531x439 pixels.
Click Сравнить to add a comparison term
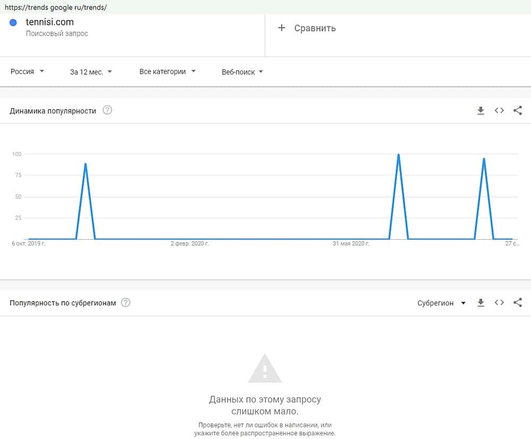pyautogui.click(x=315, y=28)
